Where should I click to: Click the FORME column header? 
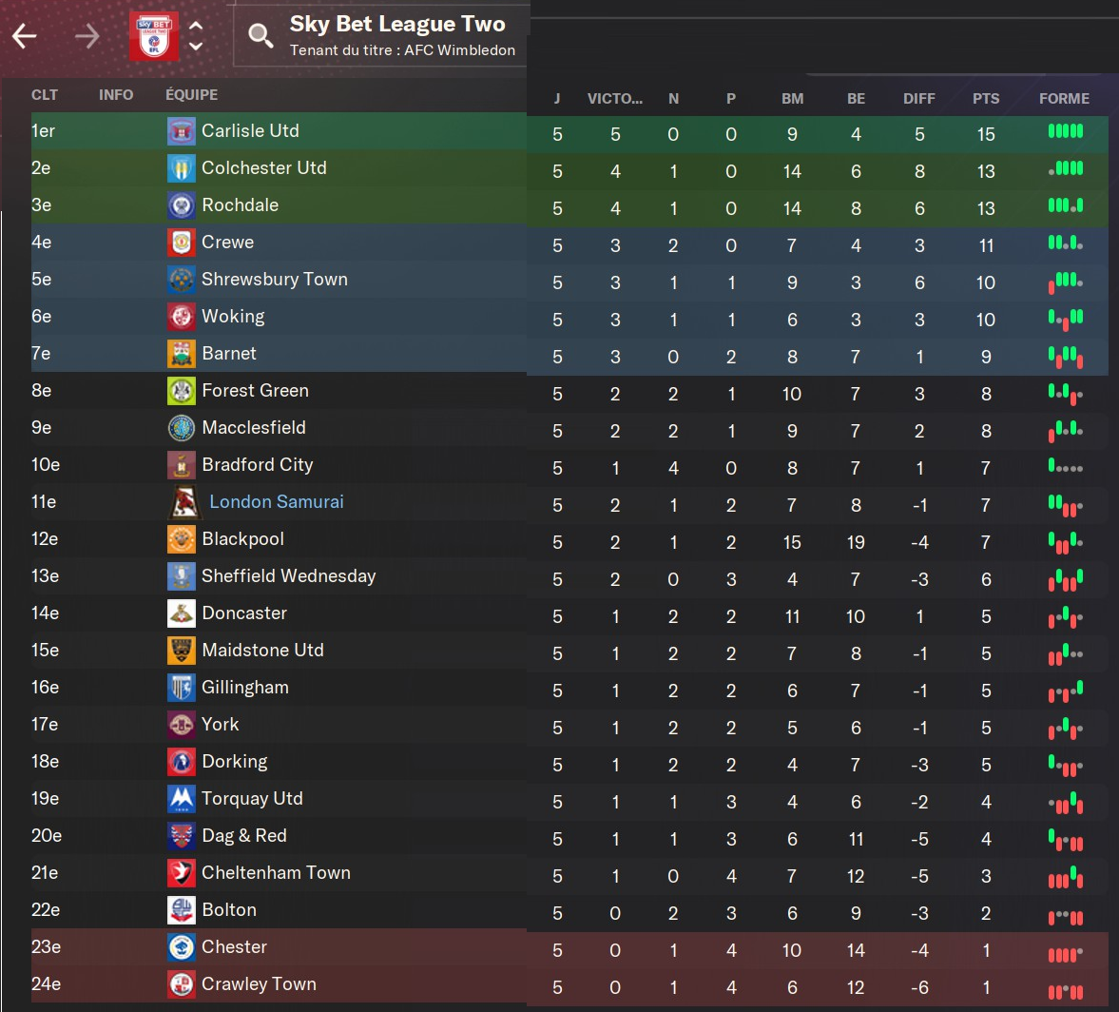click(1064, 99)
